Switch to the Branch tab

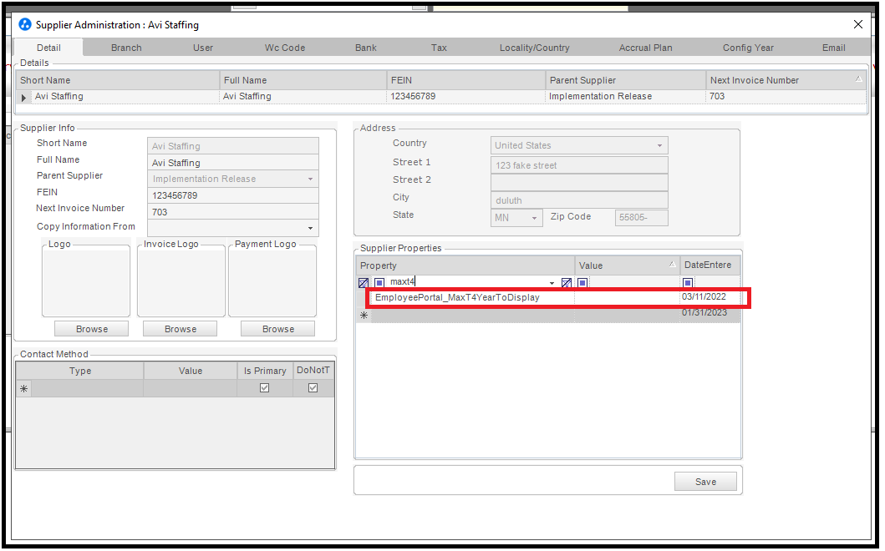pos(126,48)
